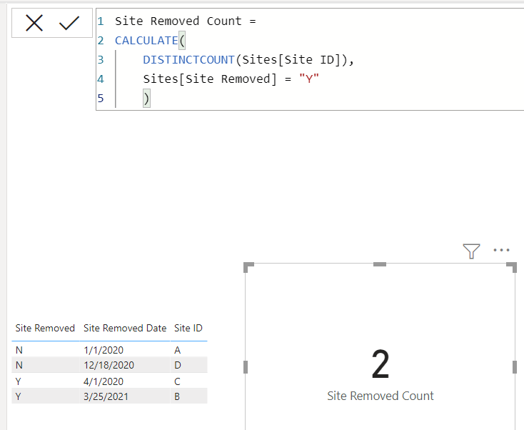The width and height of the screenshot is (524, 430).
Task: Click the Site Removed Count card label
Action: 381,396
